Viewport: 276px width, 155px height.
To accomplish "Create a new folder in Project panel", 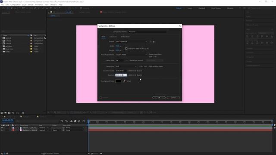I will pos(6,113).
